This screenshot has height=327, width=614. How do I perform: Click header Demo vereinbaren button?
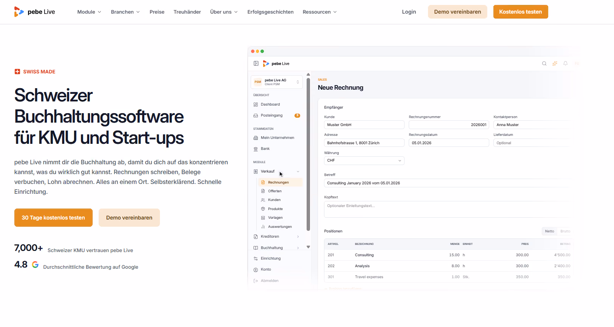click(x=457, y=12)
